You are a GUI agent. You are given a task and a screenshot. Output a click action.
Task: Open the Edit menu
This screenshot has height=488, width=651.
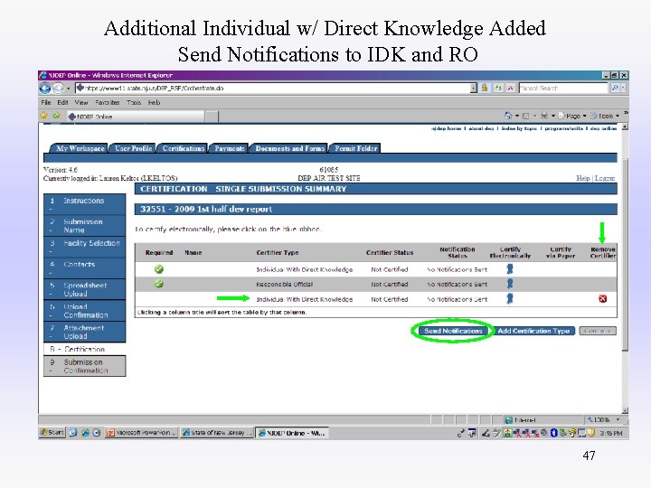(62, 102)
